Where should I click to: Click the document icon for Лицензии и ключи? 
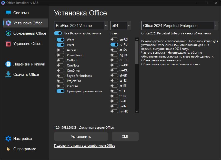click(x=8, y=64)
